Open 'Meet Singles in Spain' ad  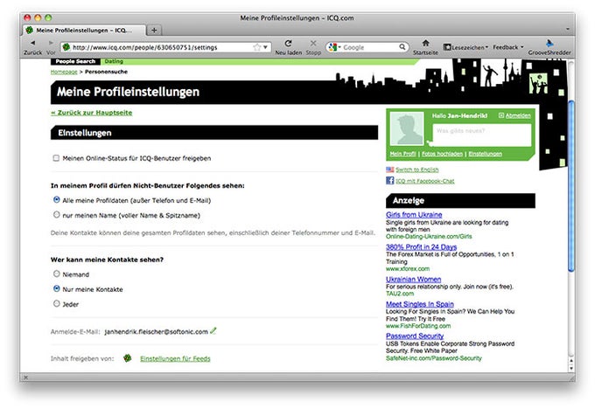click(x=420, y=303)
